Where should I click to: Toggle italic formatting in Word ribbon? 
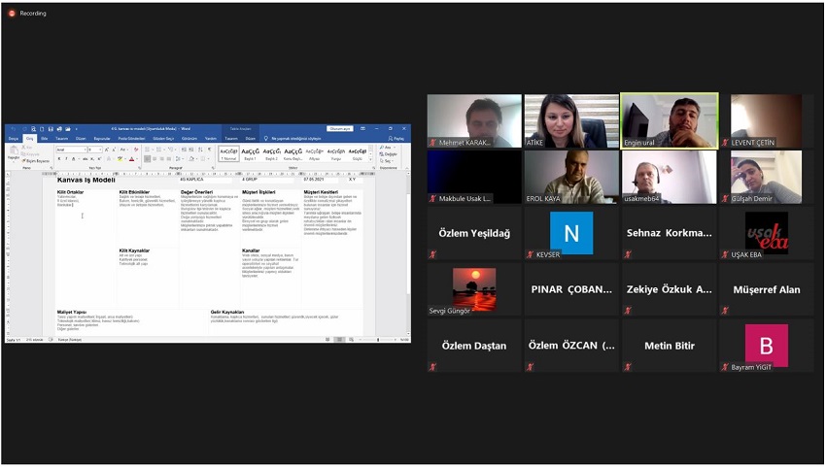(x=65, y=159)
